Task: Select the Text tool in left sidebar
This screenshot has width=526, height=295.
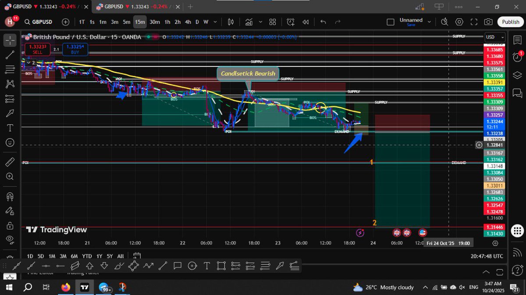Action: 10,128
